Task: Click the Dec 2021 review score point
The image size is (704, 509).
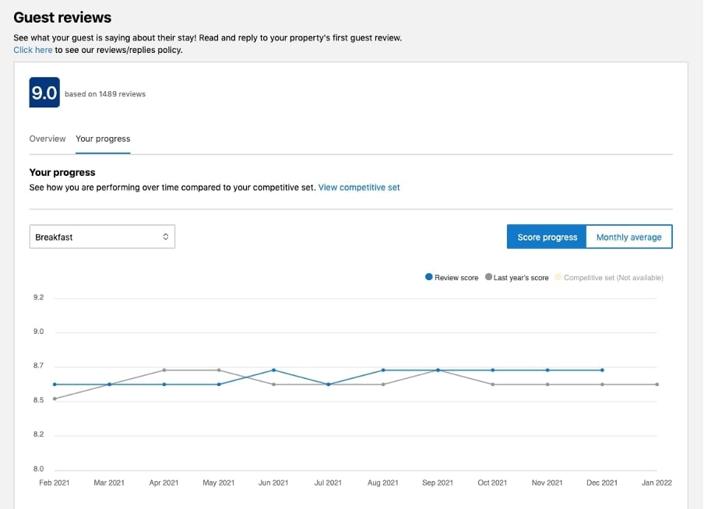Action: [x=602, y=370]
